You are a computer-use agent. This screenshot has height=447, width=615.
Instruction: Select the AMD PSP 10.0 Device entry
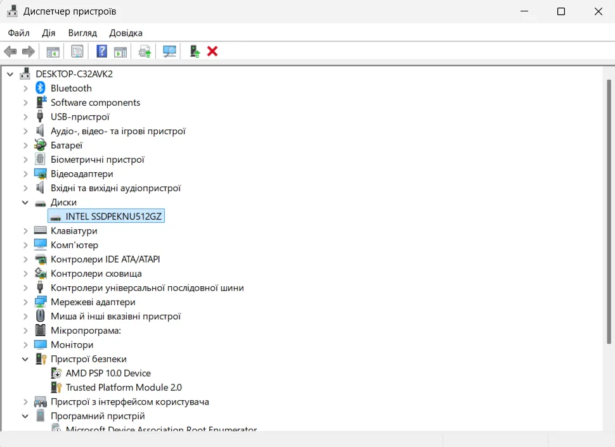point(108,374)
